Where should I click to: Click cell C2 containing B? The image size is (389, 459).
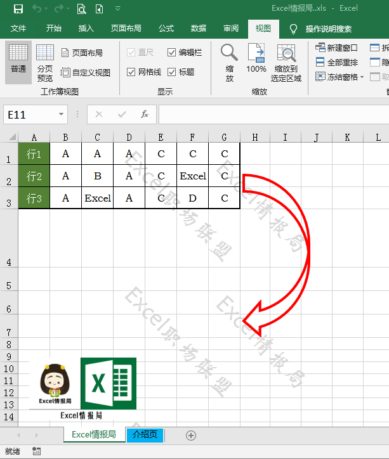coord(97,176)
